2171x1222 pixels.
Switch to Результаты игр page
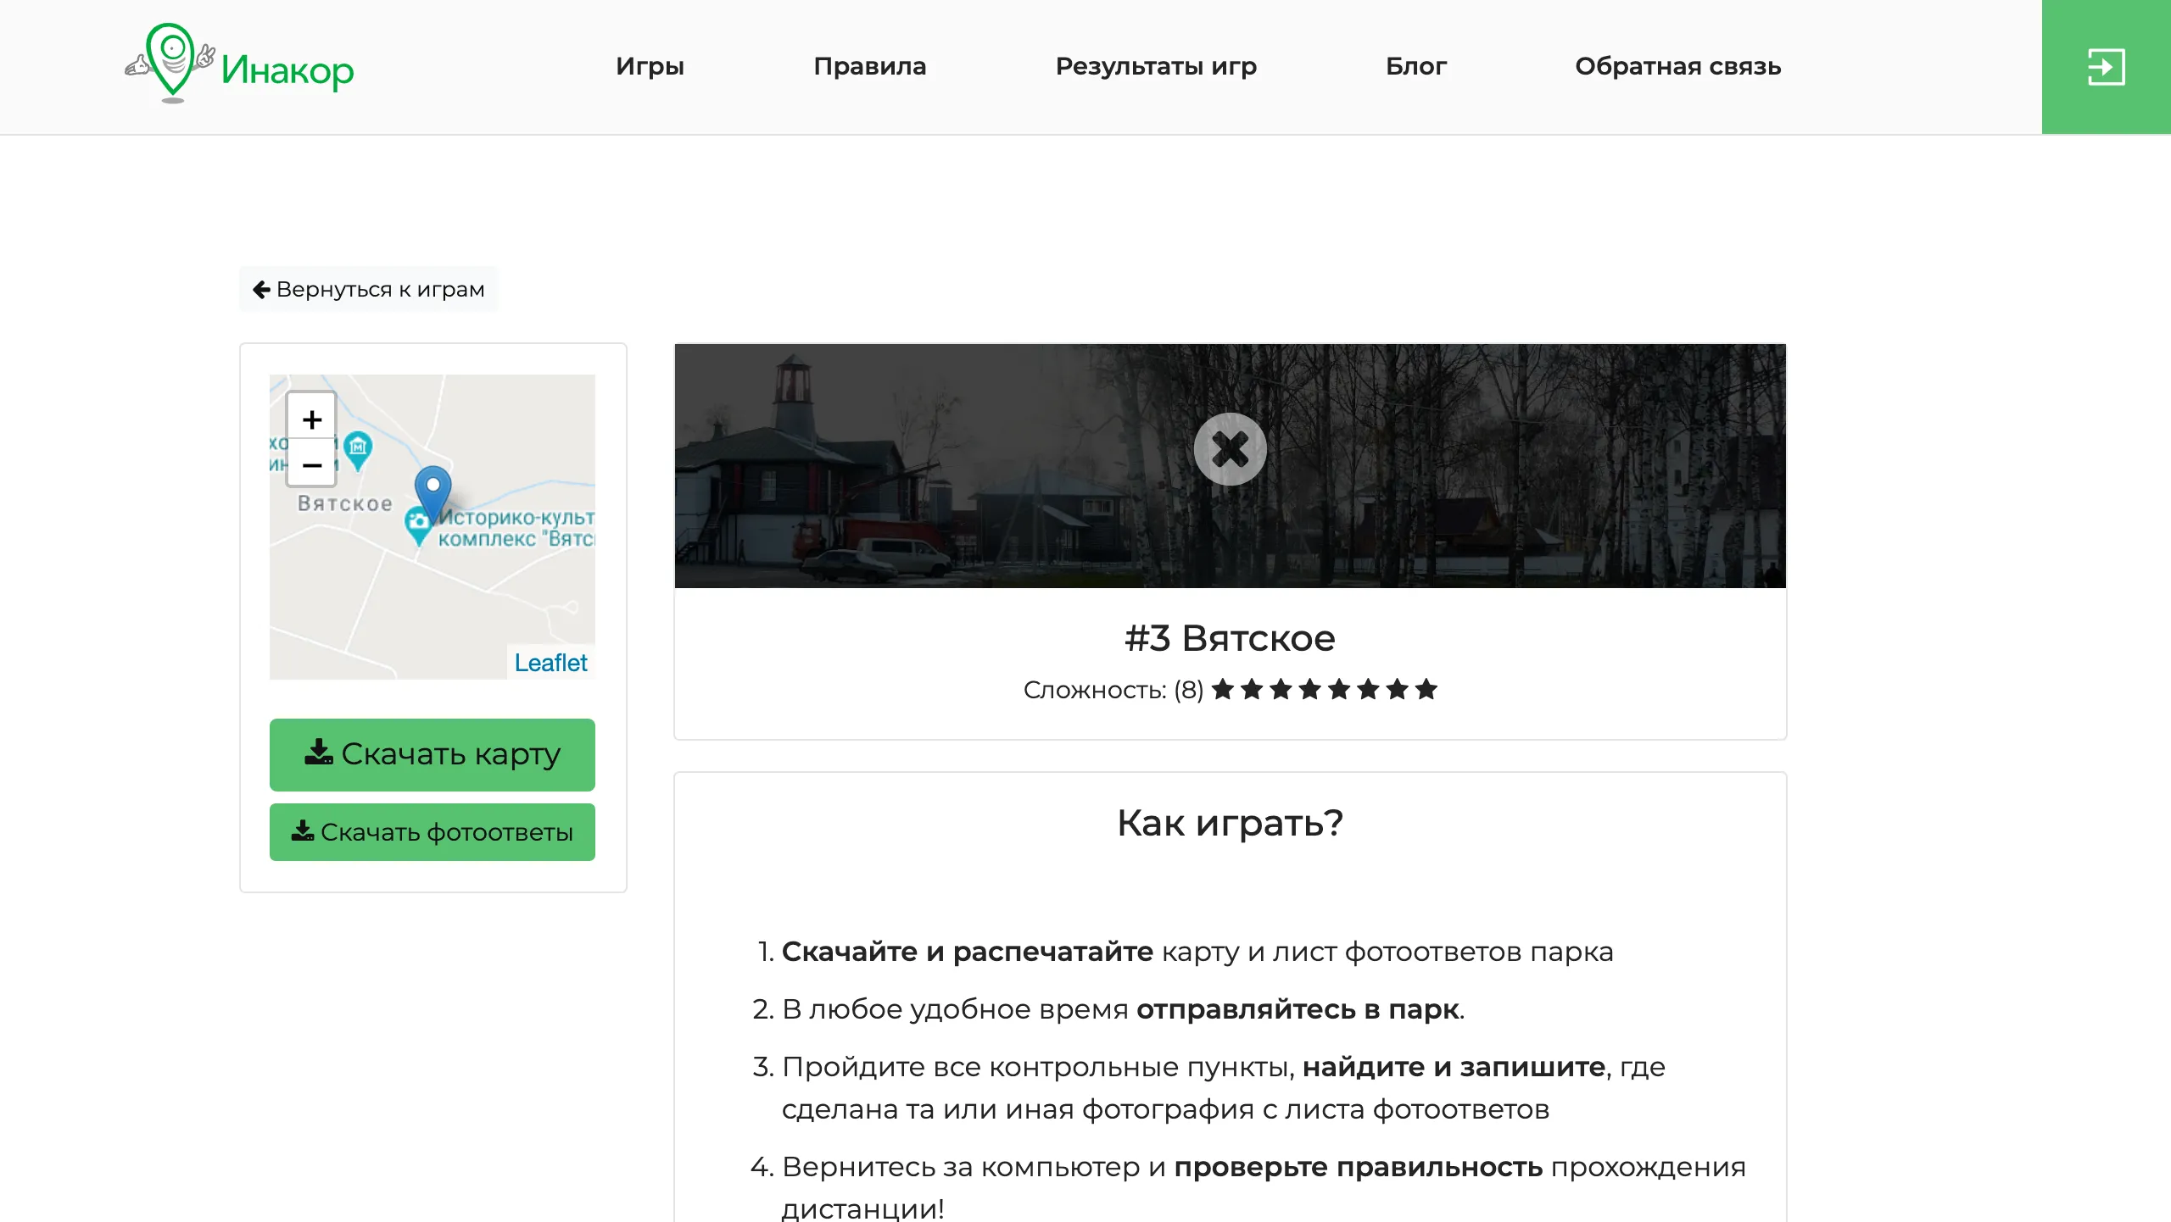[1156, 66]
